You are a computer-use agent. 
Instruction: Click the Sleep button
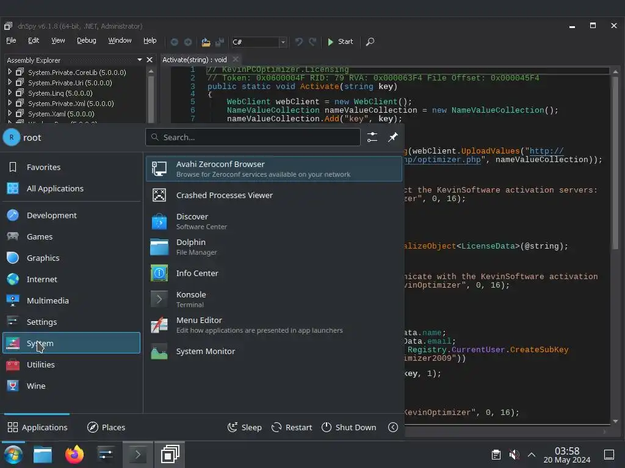click(244, 427)
